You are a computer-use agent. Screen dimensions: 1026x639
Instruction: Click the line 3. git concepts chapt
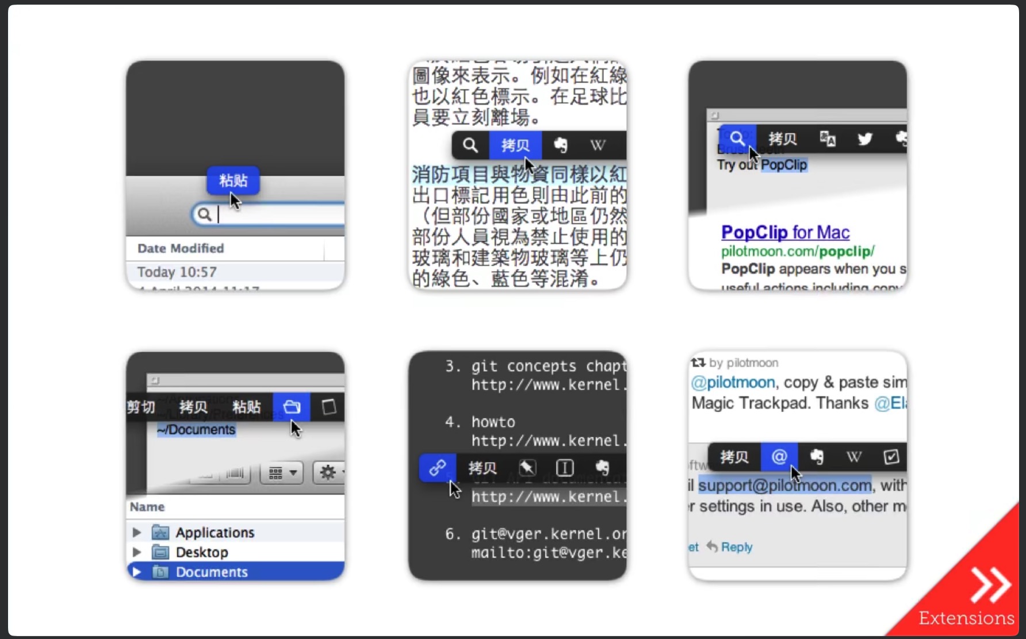(x=535, y=366)
